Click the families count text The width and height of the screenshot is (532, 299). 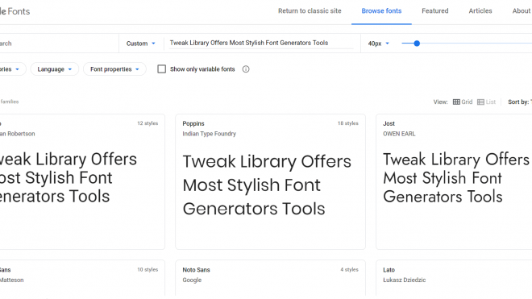[10, 102]
